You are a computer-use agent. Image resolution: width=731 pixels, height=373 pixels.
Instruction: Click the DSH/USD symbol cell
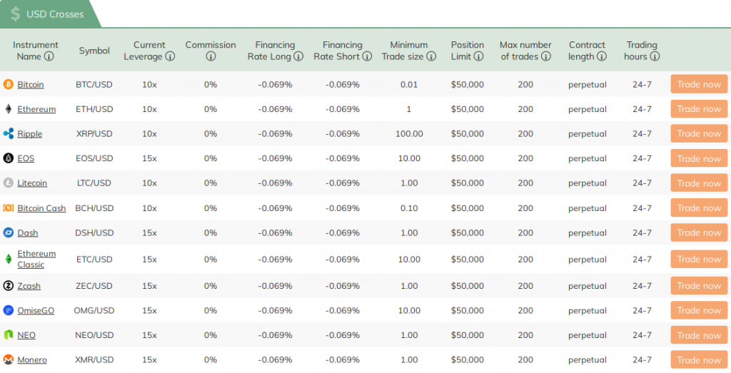(94, 233)
